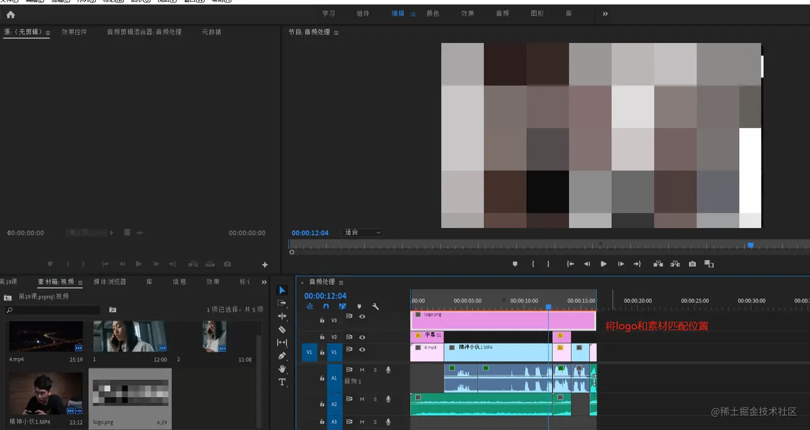This screenshot has height=430, width=810.
Task: Select the logo.png thumbnail in bin
Action: point(130,393)
